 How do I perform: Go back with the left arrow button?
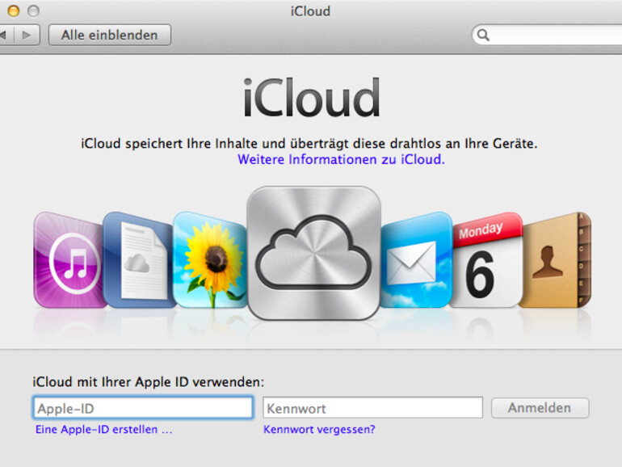(x=6, y=35)
